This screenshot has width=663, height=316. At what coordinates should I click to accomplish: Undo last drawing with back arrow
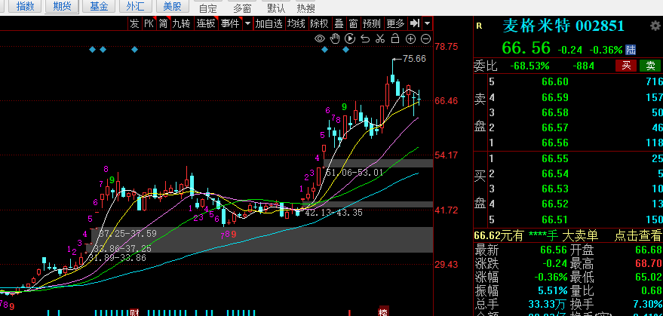pyautogui.click(x=365, y=39)
